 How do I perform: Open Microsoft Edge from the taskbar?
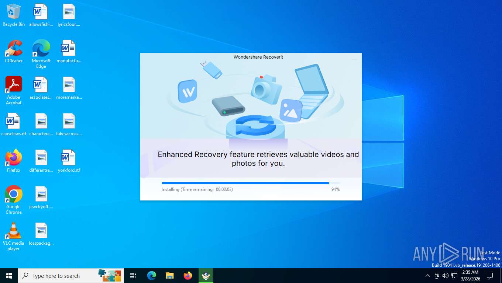(152, 276)
